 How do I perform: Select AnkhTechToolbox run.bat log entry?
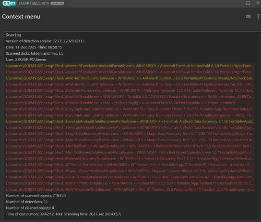tap(129, 84)
